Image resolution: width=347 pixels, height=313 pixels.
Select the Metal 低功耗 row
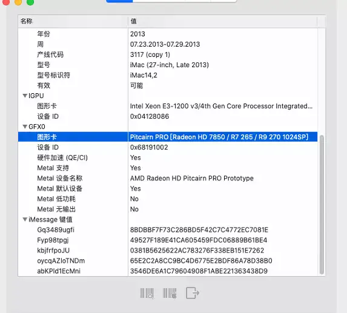coord(168,199)
